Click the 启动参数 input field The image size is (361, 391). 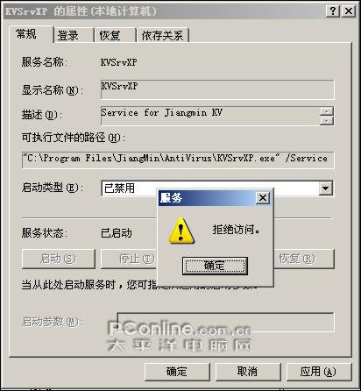pyautogui.click(x=225, y=323)
